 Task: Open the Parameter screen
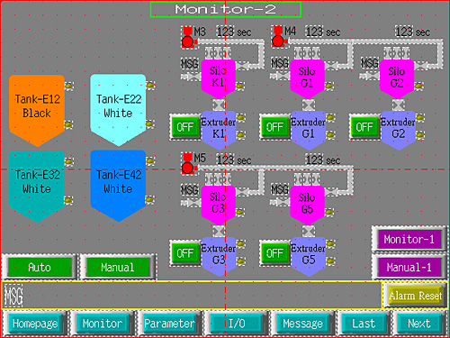click(169, 324)
